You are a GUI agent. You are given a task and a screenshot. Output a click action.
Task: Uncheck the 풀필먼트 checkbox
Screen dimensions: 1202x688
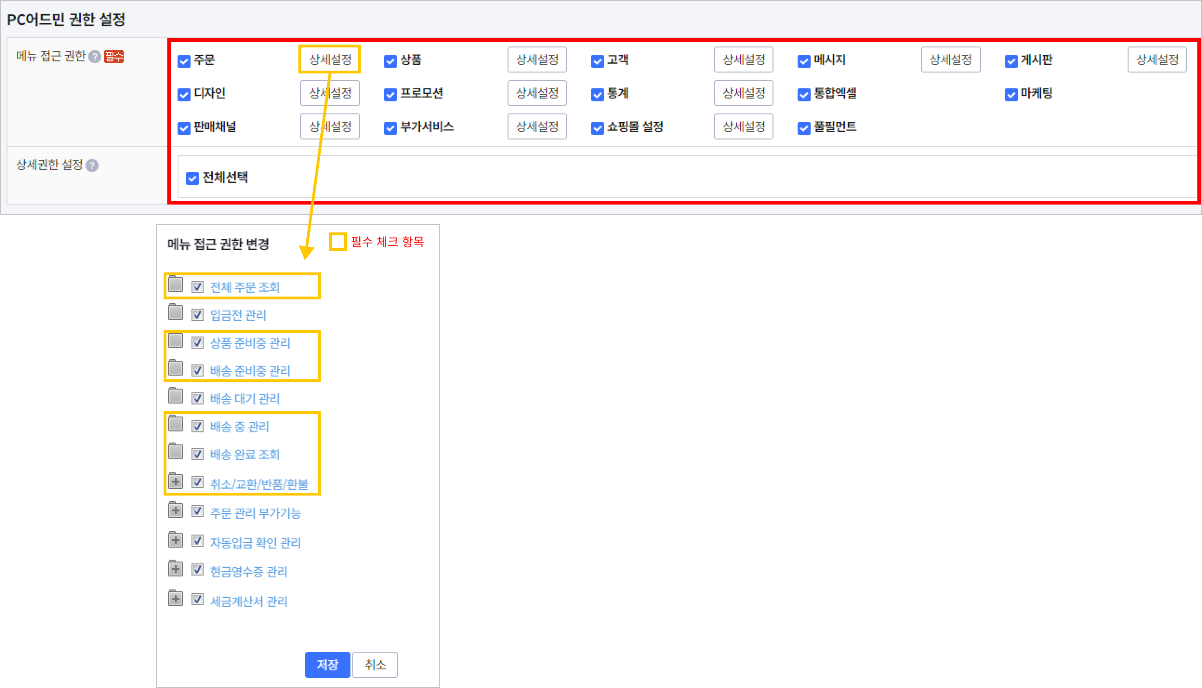(x=804, y=128)
